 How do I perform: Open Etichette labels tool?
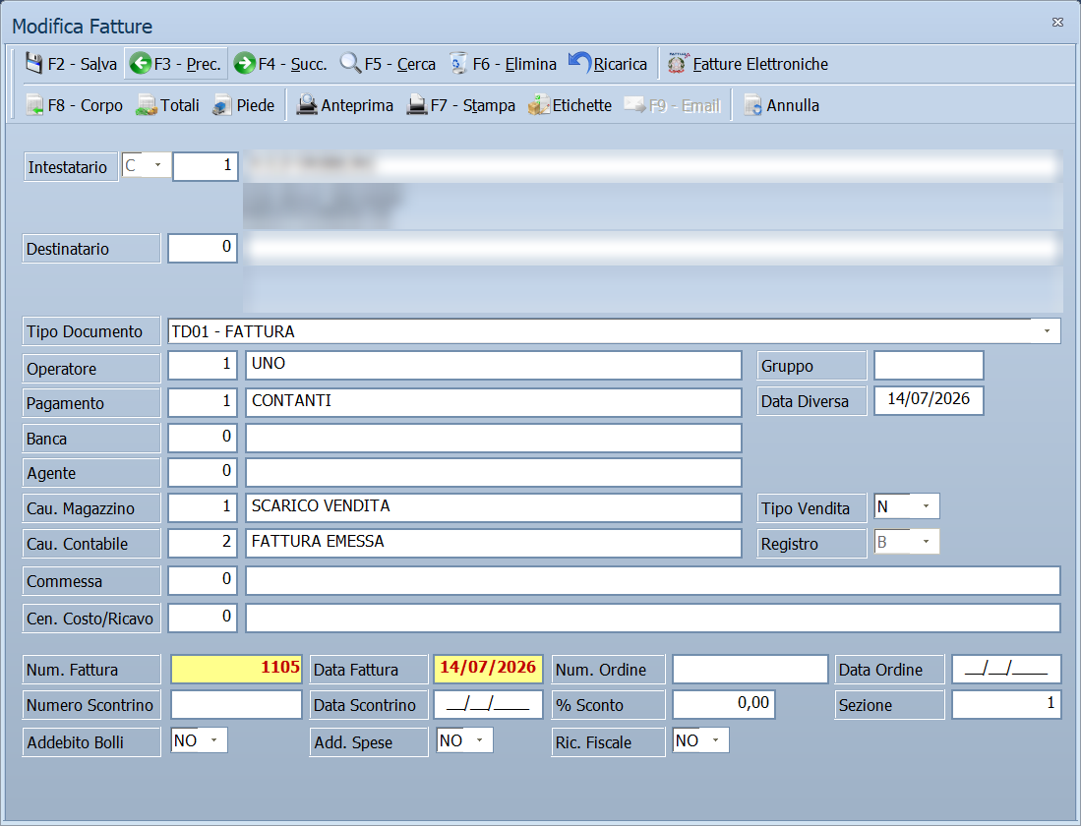(570, 105)
